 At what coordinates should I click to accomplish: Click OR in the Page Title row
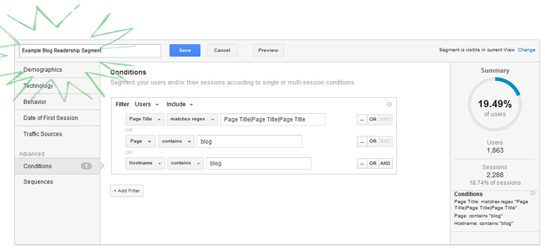pyautogui.click(x=373, y=120)
